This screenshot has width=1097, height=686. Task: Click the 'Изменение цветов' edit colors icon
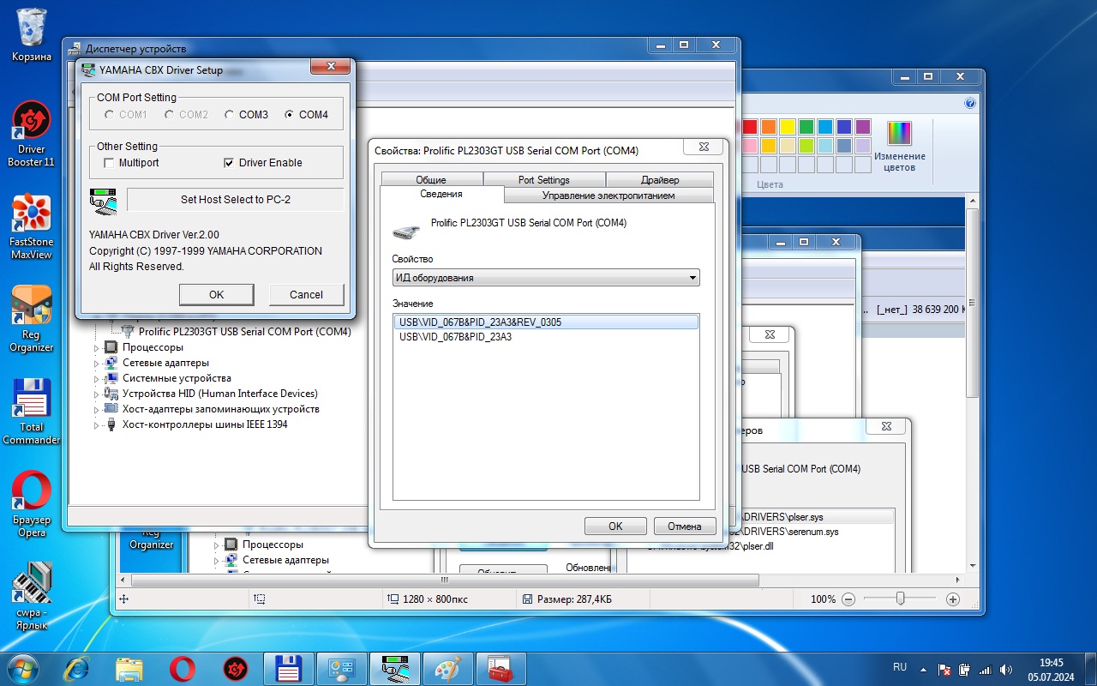point(899,135)
